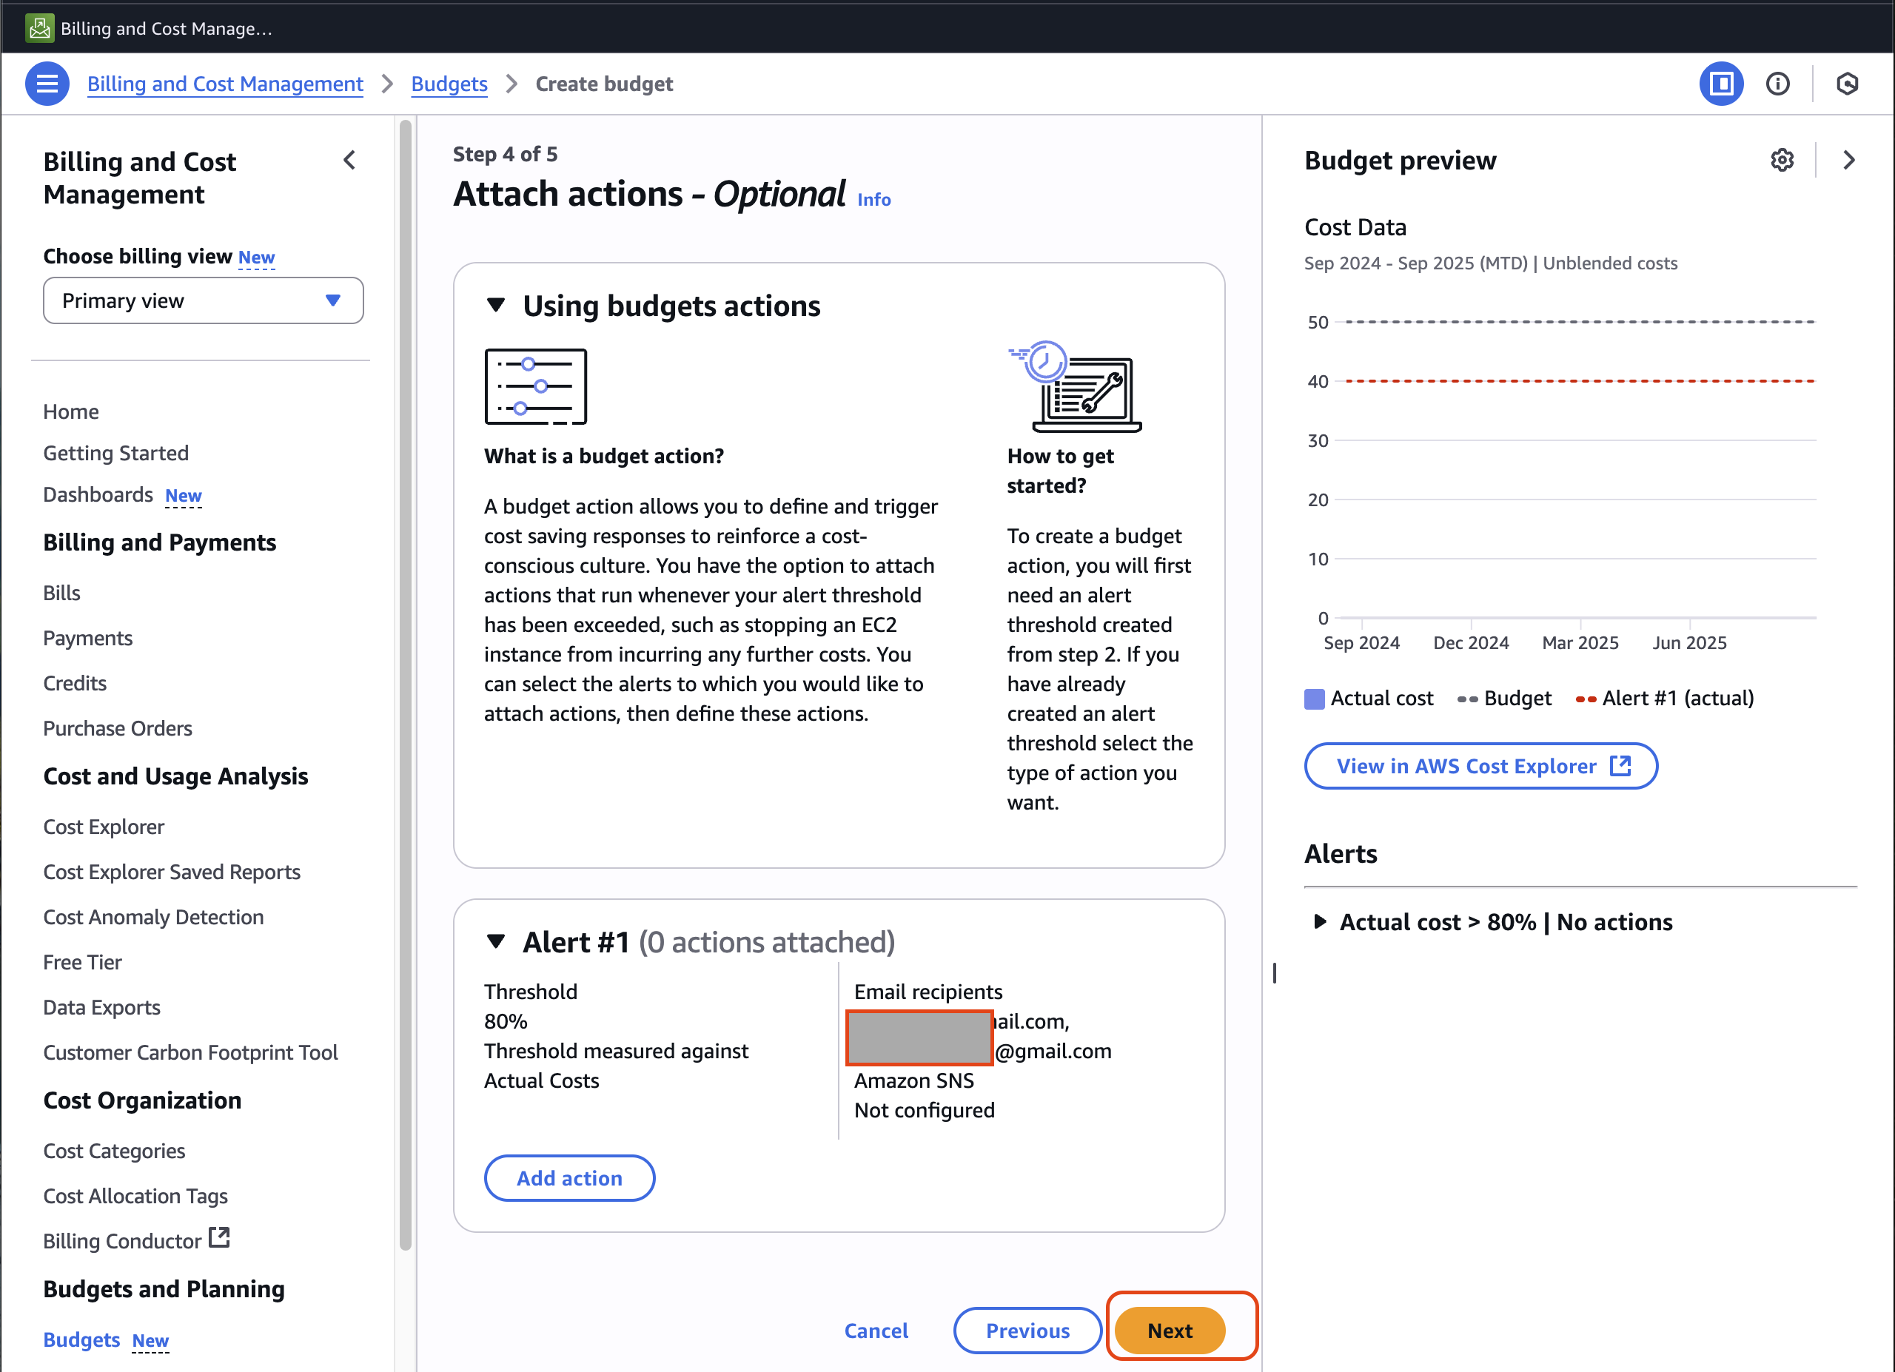Image resolution: width=1895 pixels, height=1372 pixels.
Task: Collapse the Using budgets actions section
Action: tap(496, 306)
